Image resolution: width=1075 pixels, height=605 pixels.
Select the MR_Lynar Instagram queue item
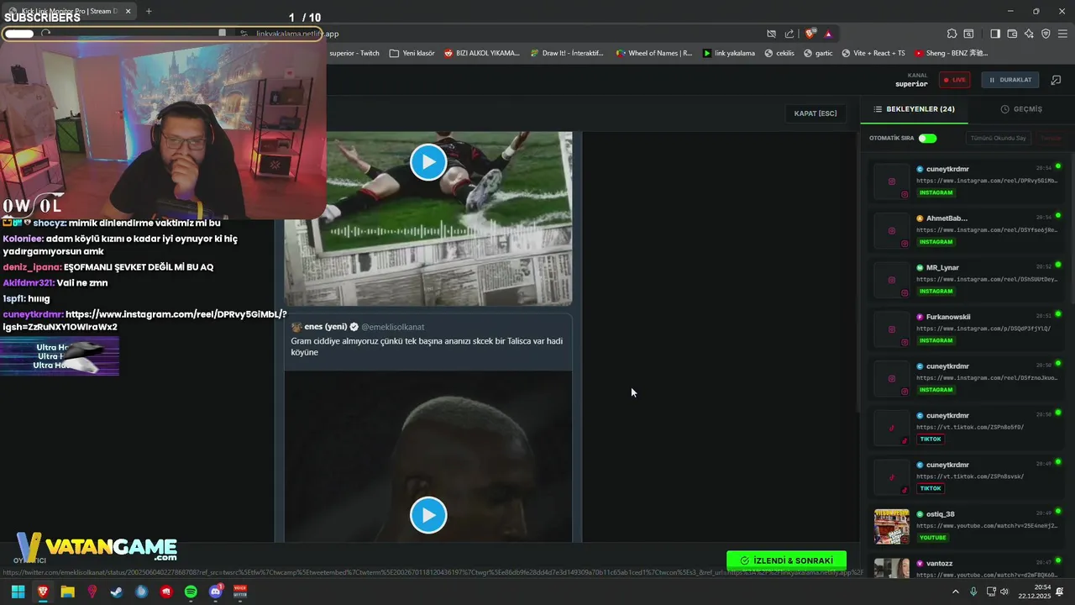[966, 279]
